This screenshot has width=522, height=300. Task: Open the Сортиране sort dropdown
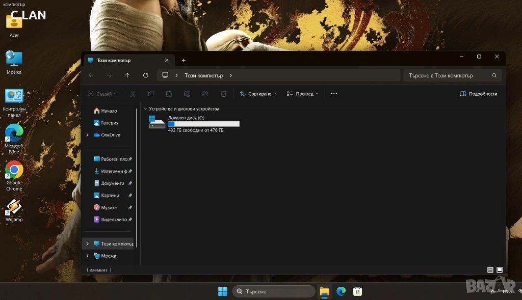coord(258,94)
